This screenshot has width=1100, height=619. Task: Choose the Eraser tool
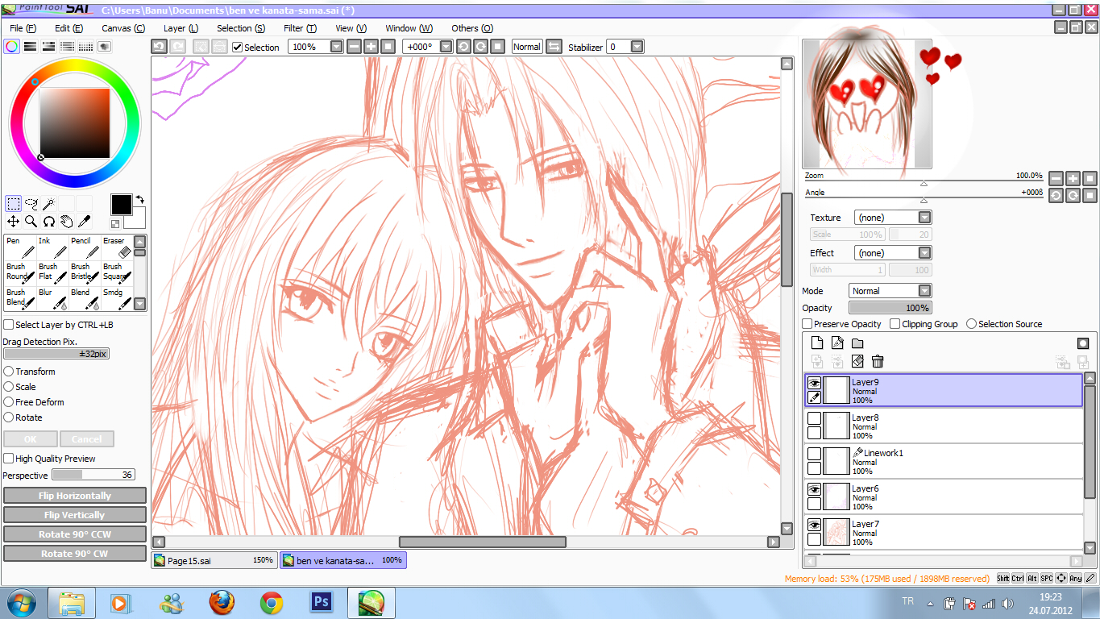(116, 247)
